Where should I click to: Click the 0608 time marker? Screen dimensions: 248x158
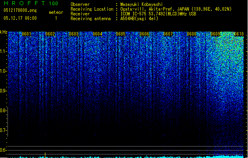tap(192, 34)
